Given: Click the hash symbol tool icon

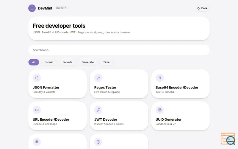Looking at the screenshot, I should pos(37,142).
